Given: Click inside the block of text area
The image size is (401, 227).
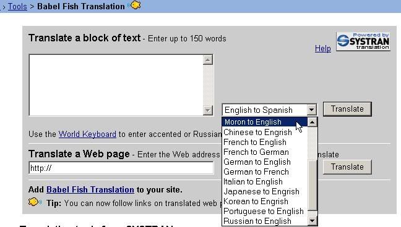Looking at the screenshot, I should click(x=116, y=85).
